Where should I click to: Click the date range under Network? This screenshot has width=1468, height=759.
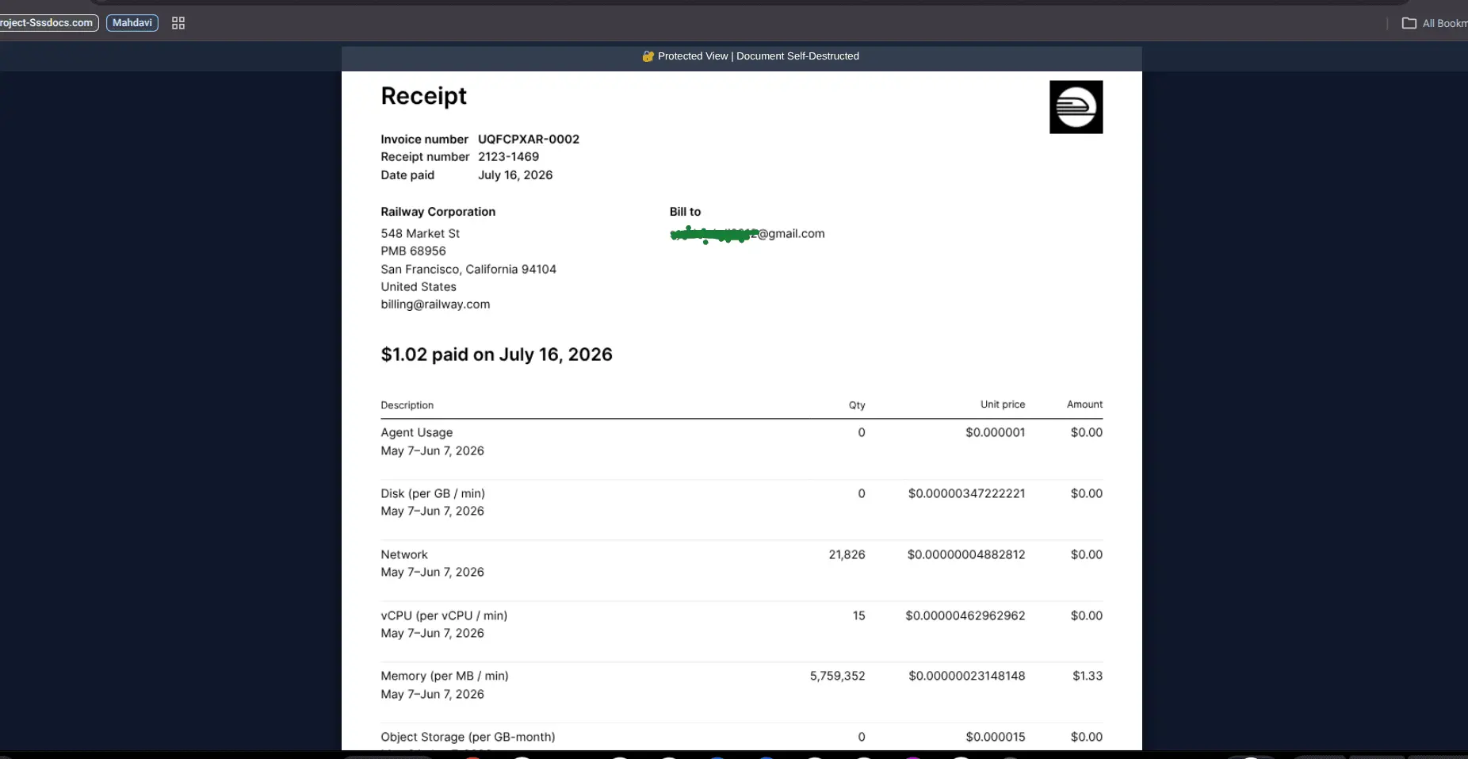point(432,573)
